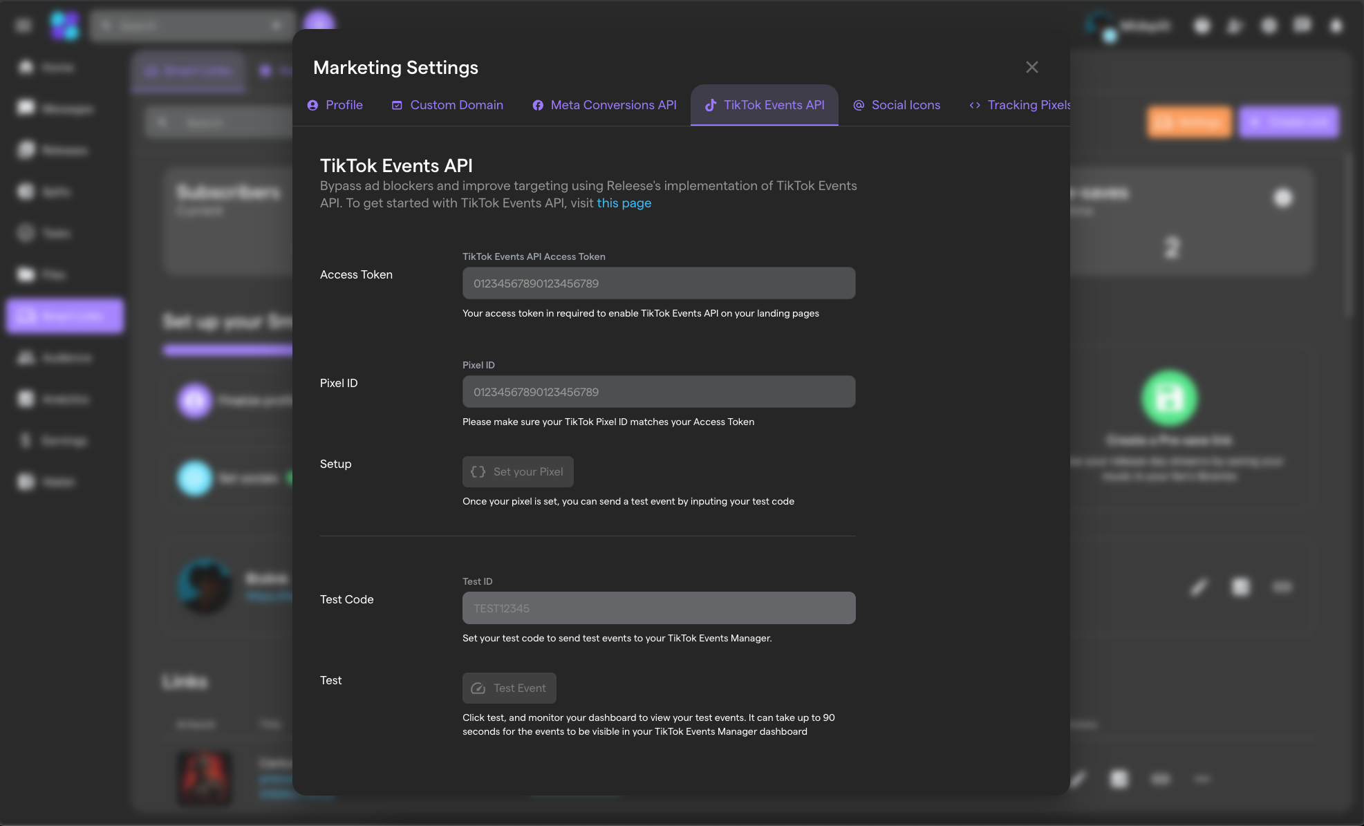Screen dimensions: 1364x826
Task: Select the TikTok Events API tab
Action: [x=765, y=105]
